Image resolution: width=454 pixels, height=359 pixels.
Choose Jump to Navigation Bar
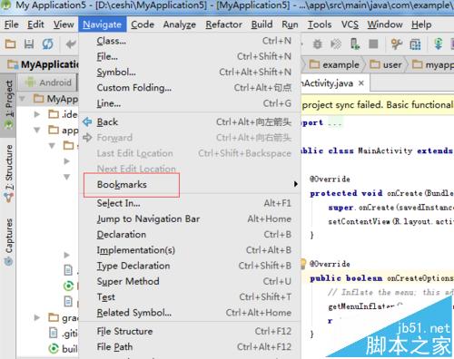190,218
